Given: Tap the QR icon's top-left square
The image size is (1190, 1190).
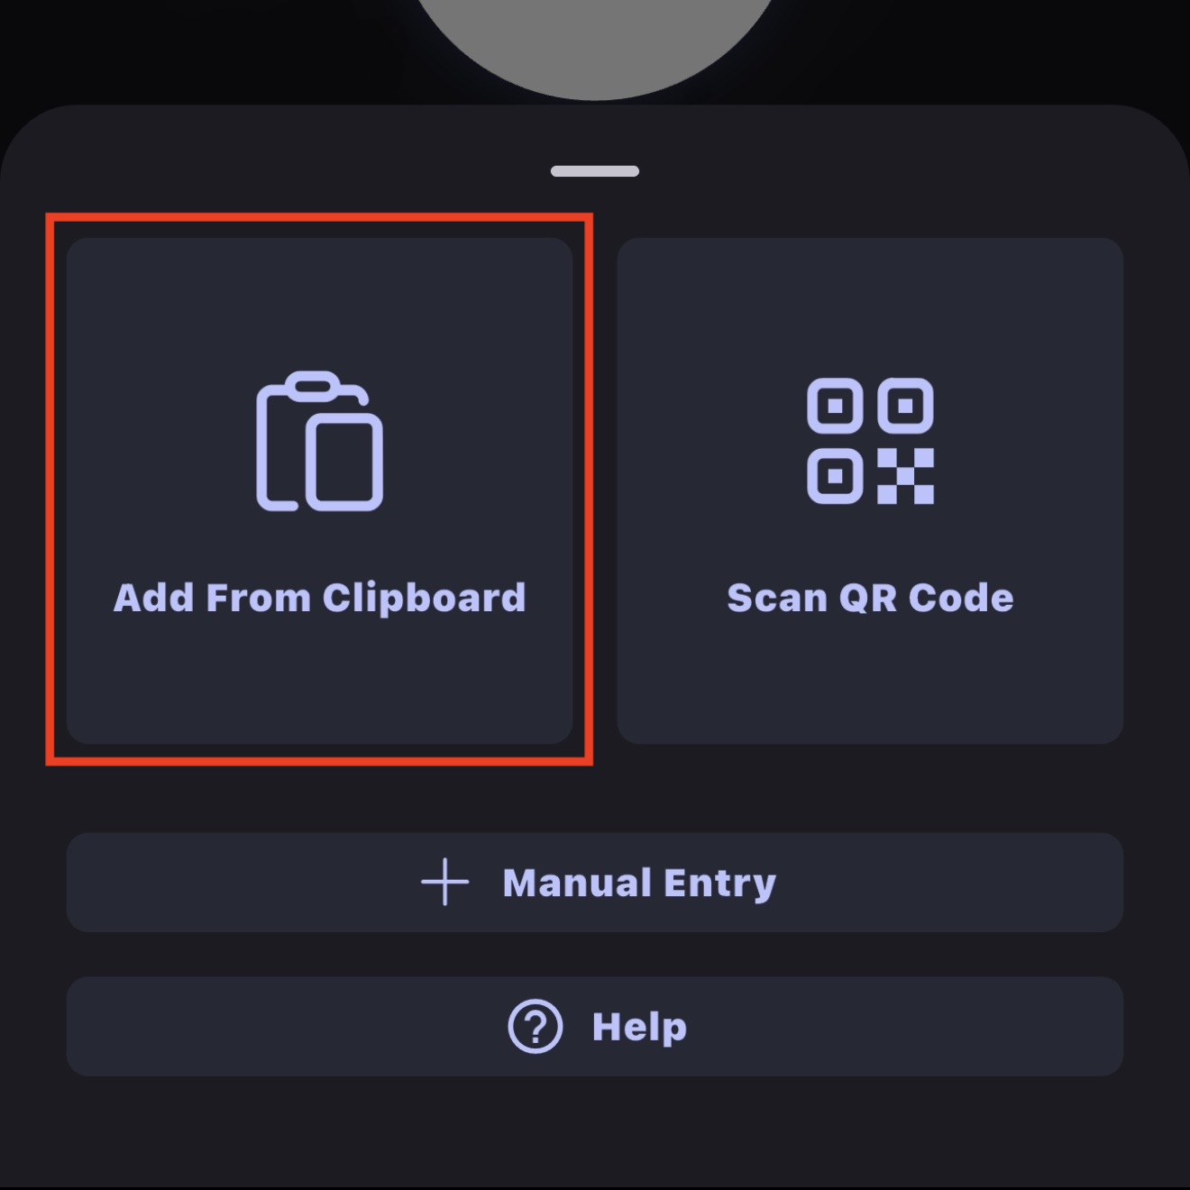Looking at the screenshot, I should pyautogui.click(x=835, y=406).
